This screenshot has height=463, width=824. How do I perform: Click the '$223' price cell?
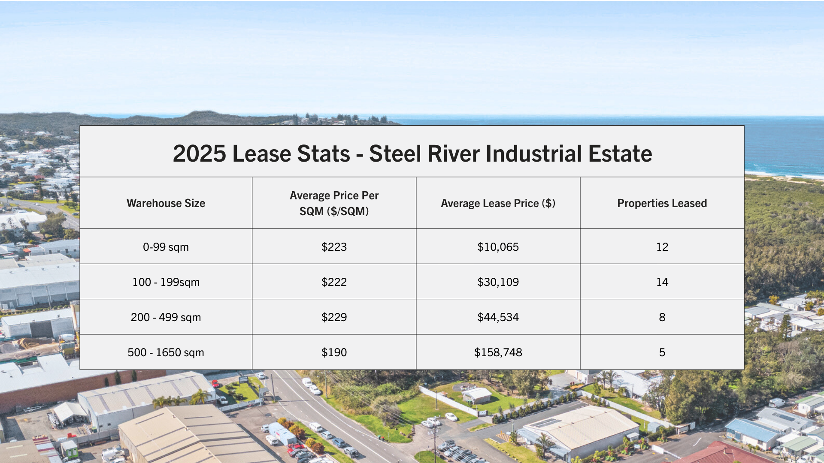point(334,247)
